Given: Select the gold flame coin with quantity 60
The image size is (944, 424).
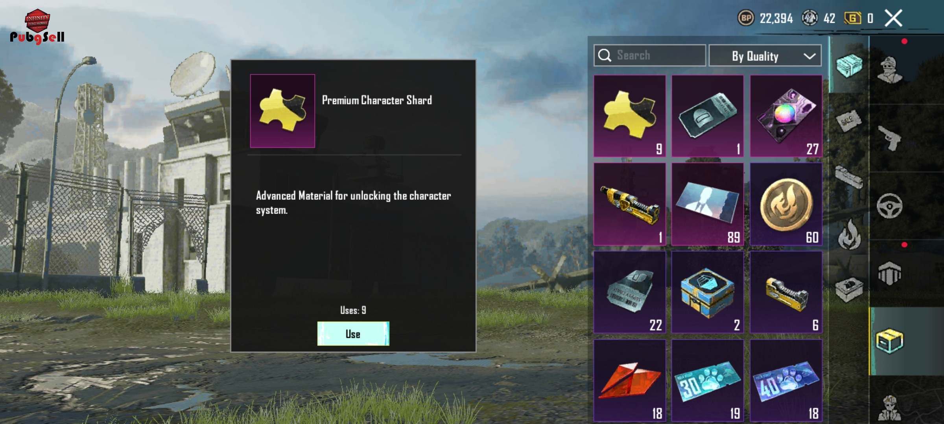Looking at the screenshot, I should point(786,204).
